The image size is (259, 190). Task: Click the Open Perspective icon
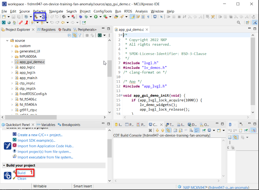click(x=247, y=22)
